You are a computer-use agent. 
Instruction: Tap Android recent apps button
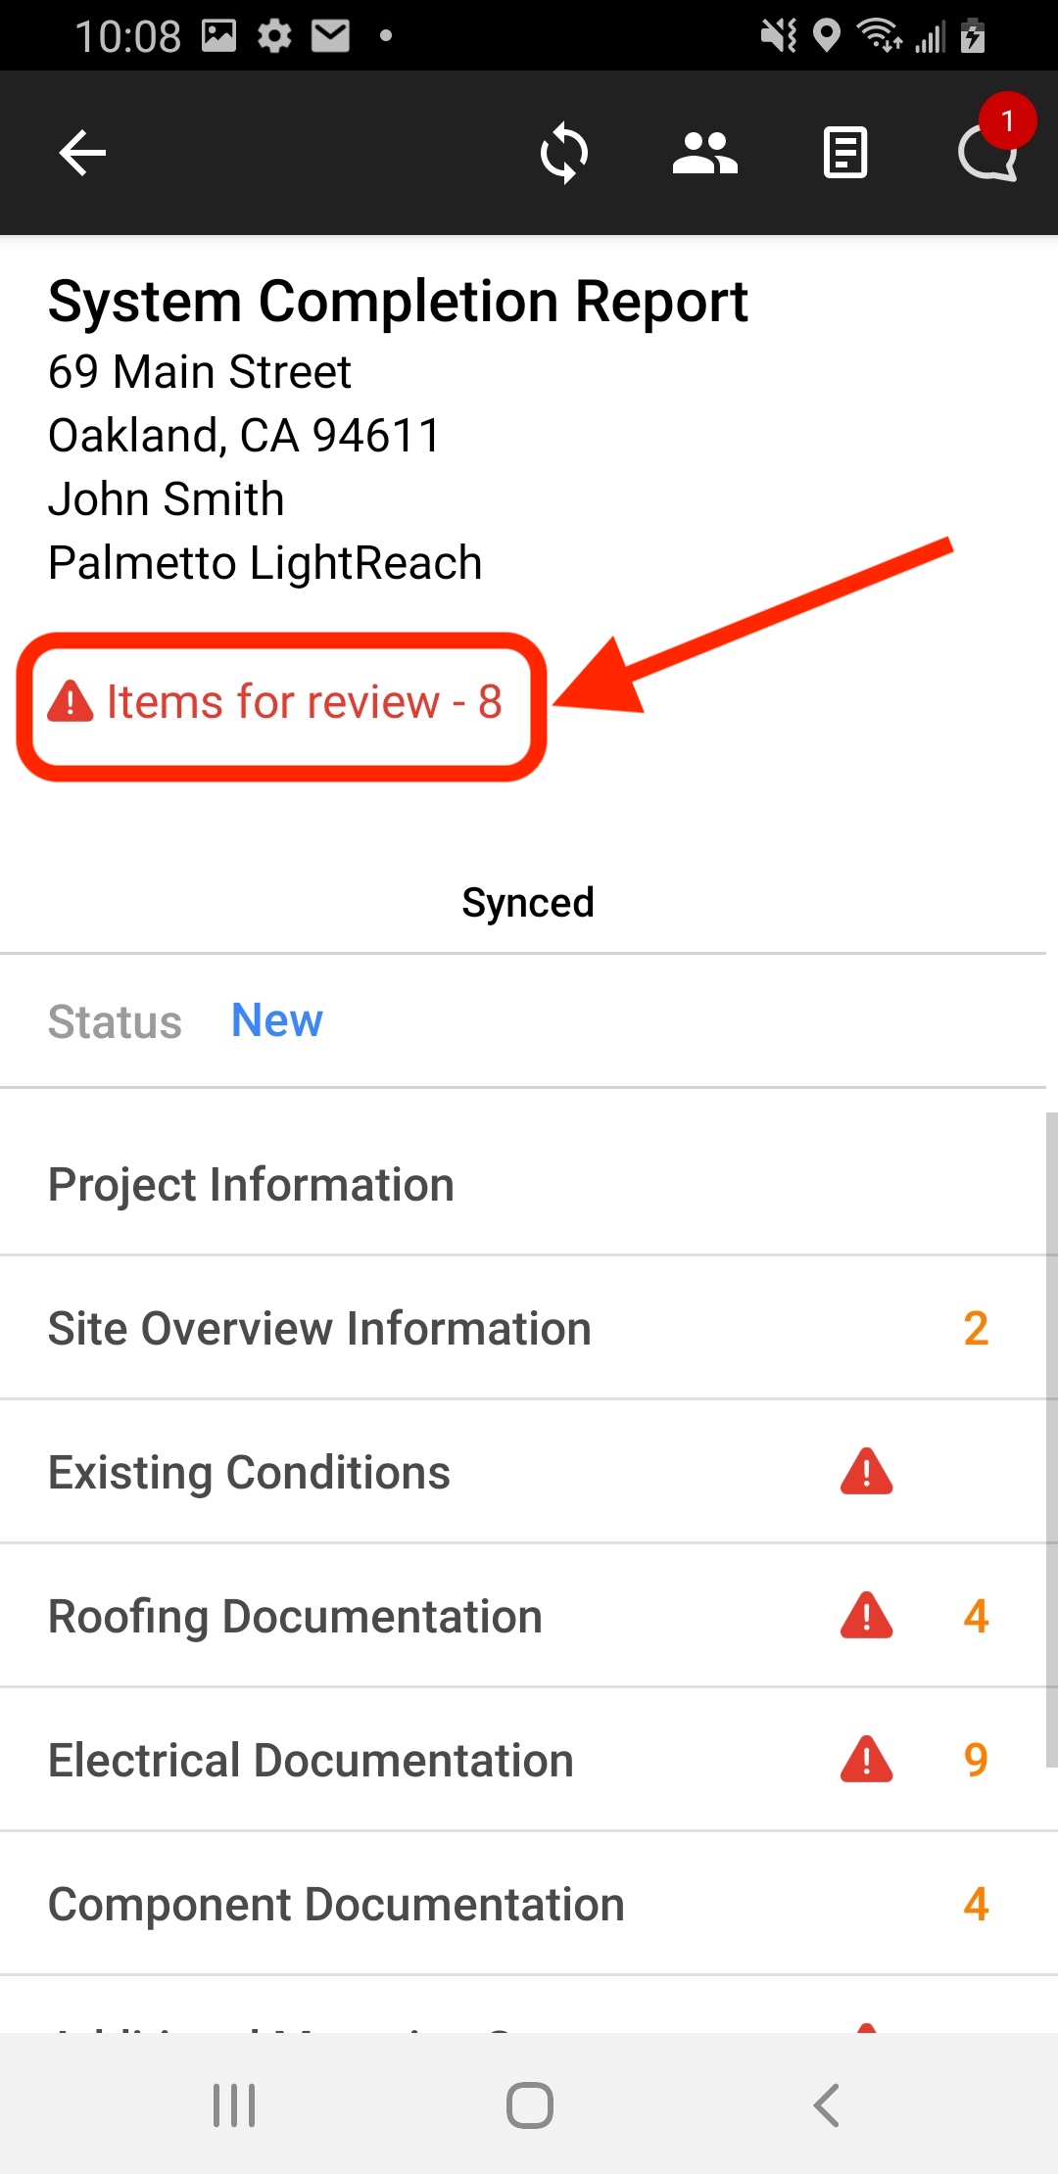pos(234,2104)
